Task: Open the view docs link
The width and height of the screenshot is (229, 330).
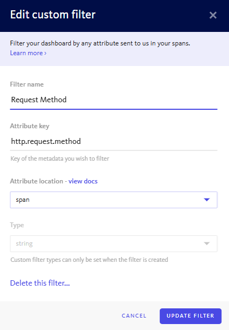Action: coord(83,181)
